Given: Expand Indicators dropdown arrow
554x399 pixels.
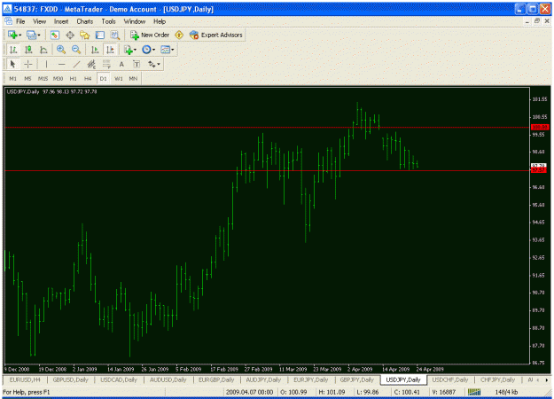Looking at the screenshot, I should [x=135, y=50].
